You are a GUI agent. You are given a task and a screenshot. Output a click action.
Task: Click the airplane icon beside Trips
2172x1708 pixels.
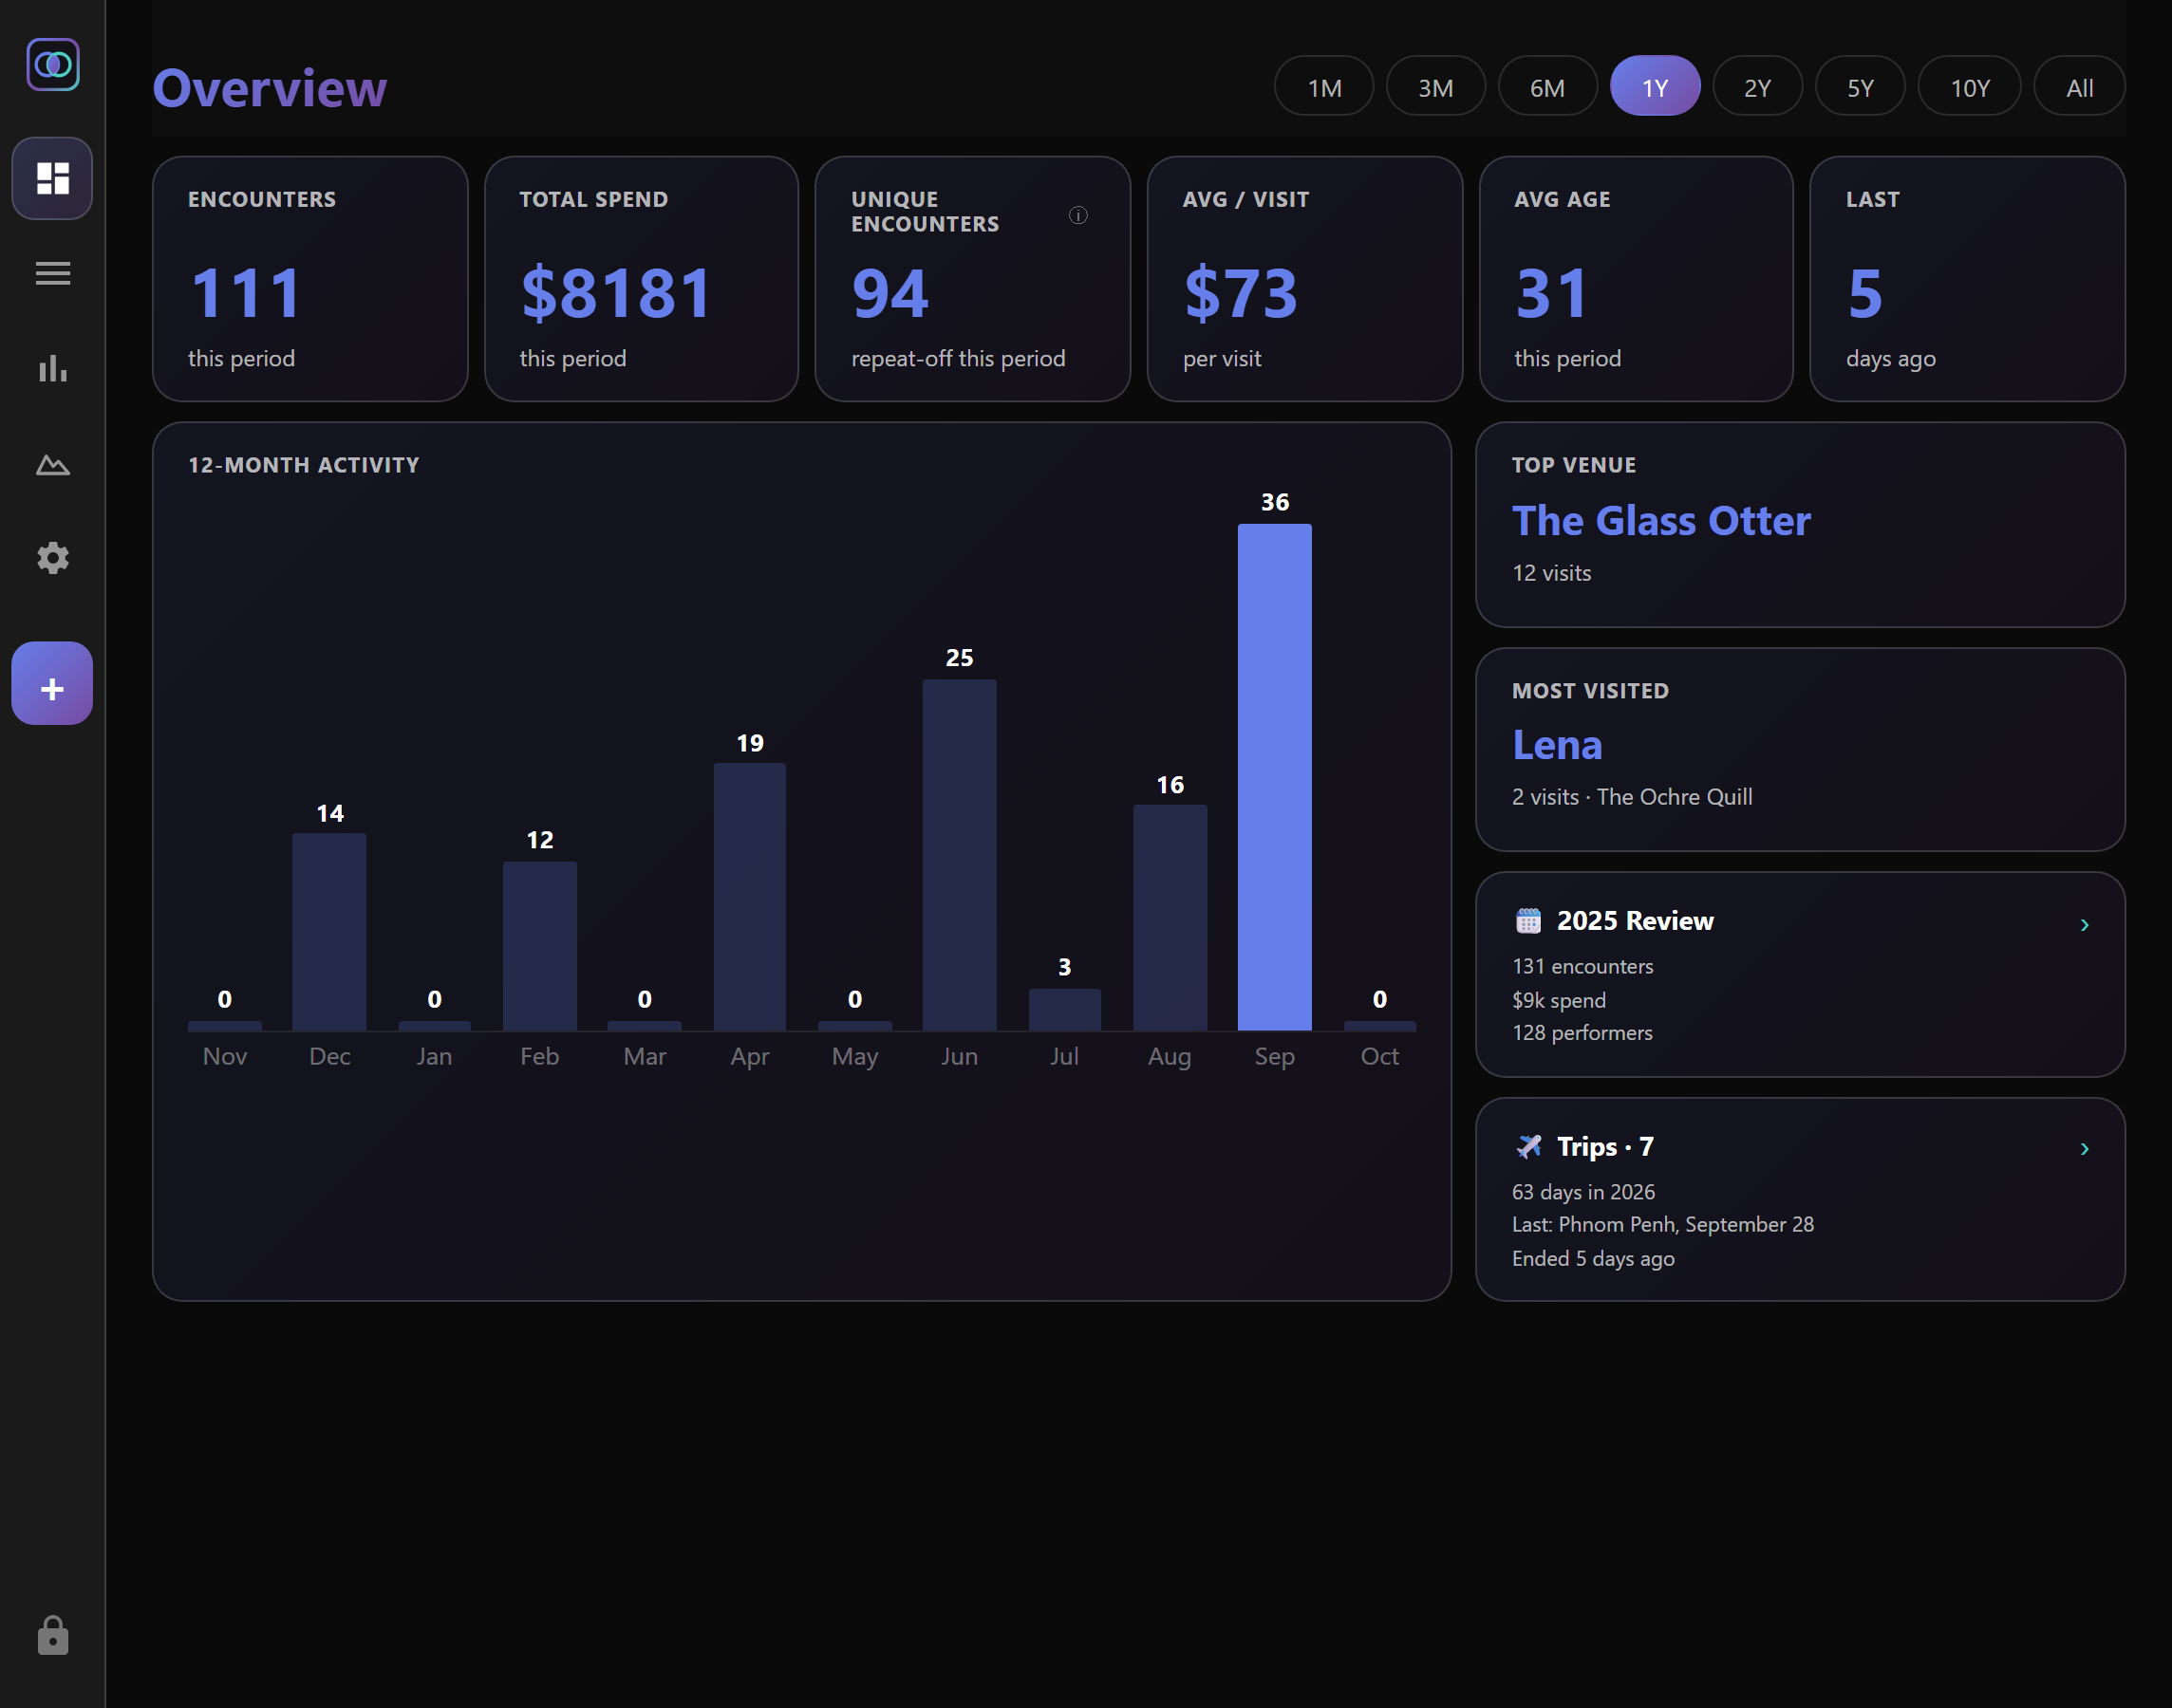click(x=1527, y=1146)
